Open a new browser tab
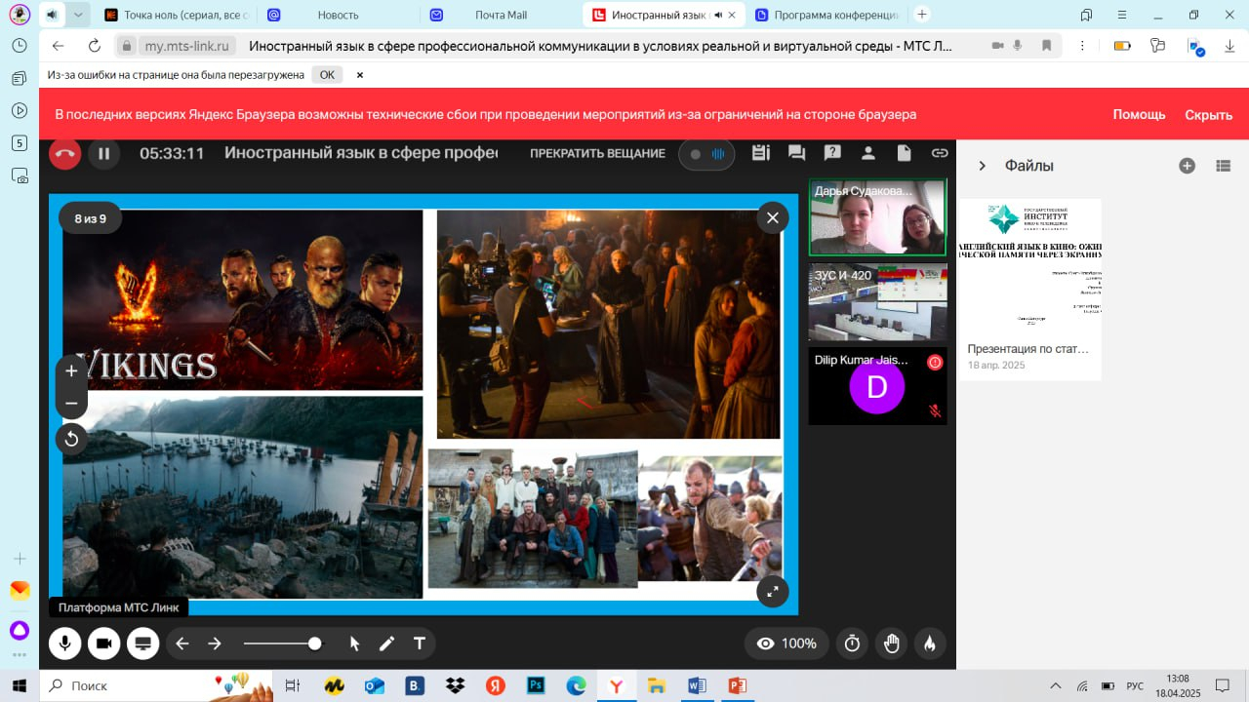Image resolution: width=1249 pixels, height=702 pixels. 922,15
